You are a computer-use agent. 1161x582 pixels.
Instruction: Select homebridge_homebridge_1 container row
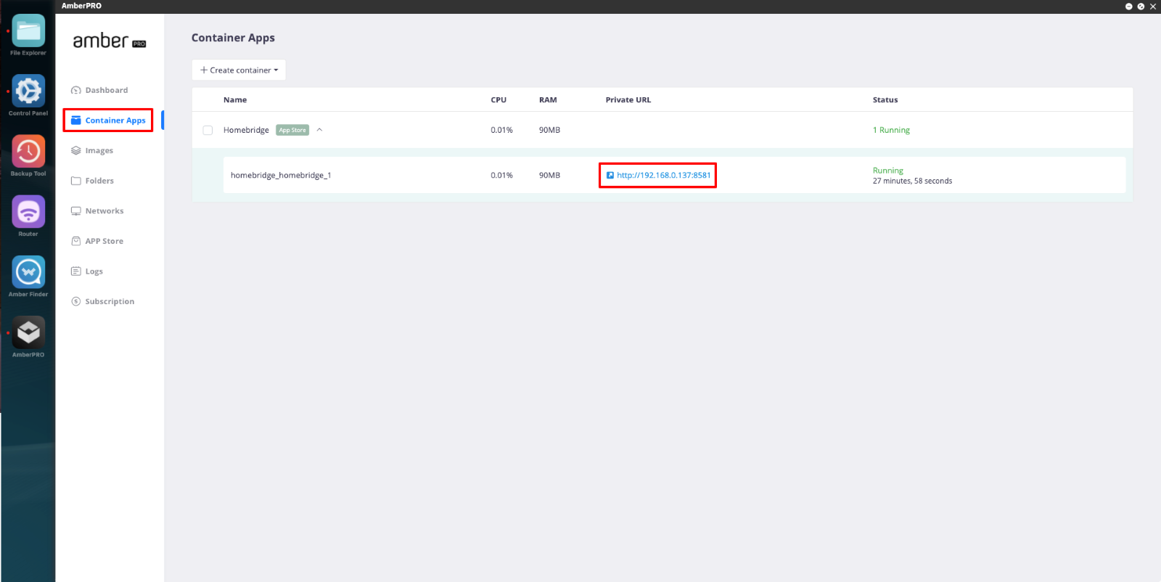coord(674,175)
